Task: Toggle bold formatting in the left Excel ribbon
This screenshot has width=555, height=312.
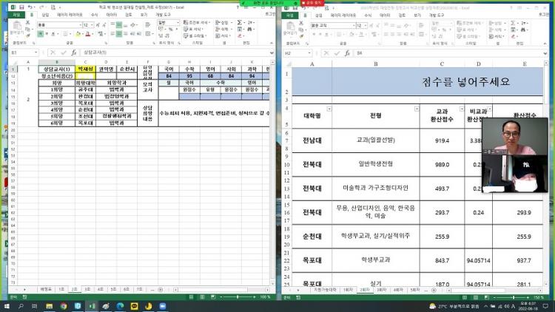Action: click(40, 34)
